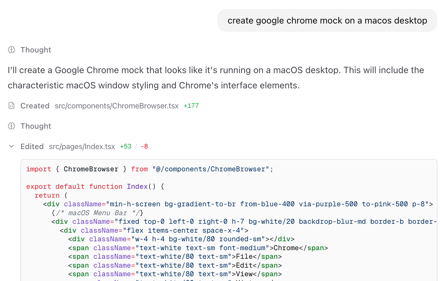Select the user prompt message bubble

tap(327, 21)
